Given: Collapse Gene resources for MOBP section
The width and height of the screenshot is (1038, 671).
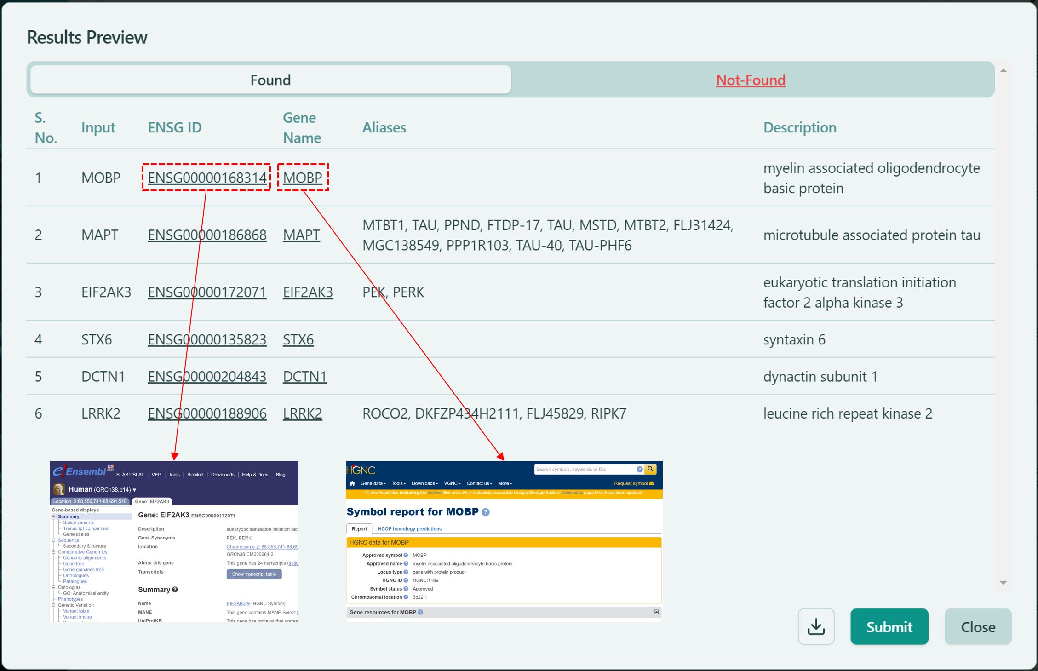Looking at the screenshot, I should click(x=656, y=612).
